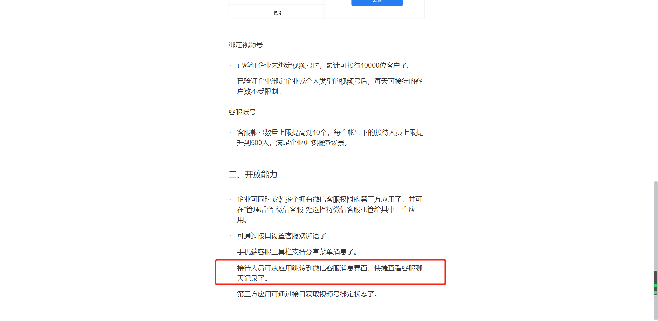
Task: Click the red-outlined bullet about 接待人员可从应用跳转
Action: [x=330, y=272]
